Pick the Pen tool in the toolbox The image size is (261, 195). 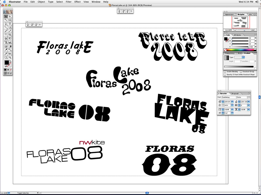6,24
